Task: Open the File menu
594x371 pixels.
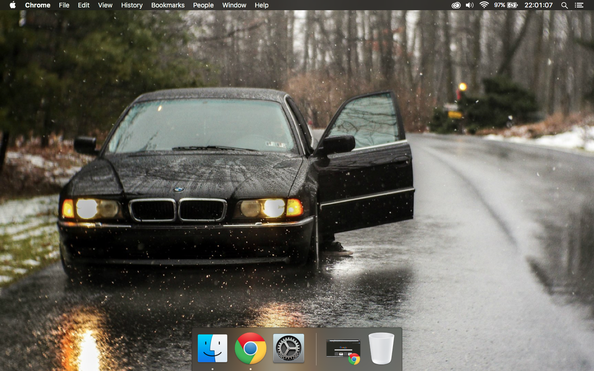Action: pyautogui.click(x=64, y=5)
